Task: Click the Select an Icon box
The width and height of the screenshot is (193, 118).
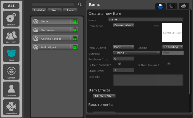Action: (x=172, y=33)
